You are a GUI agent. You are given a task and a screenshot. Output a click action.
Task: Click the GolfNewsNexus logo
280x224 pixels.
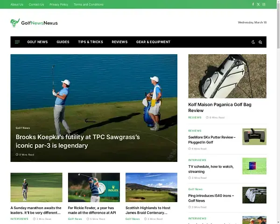pyautogui.click(x=34, y=22)
